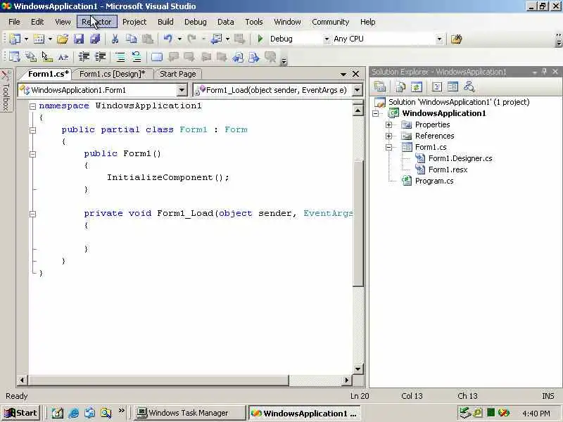
Task: Switch to Form1.cs [Design] tab
Action: pyautogui.click(x=113, y=74)
